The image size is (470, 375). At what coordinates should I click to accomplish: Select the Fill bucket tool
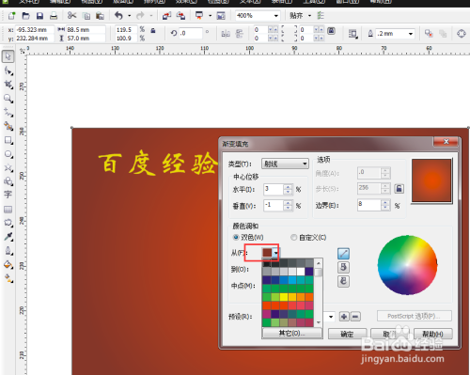pyautogui.click(x=8, y=264)
